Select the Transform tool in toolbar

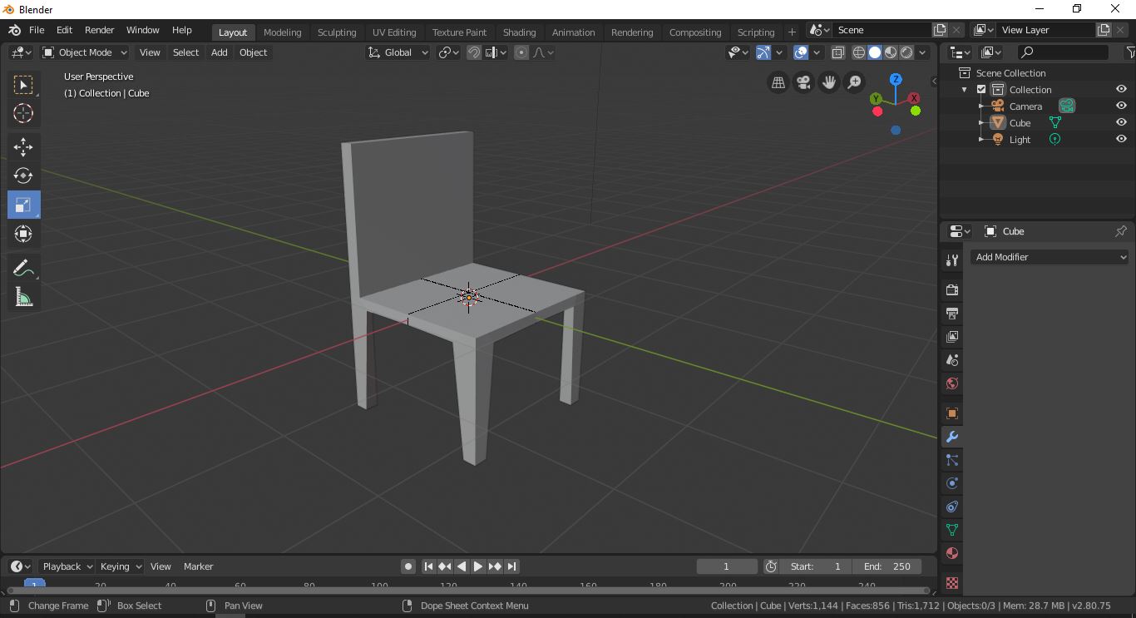point(23,234)
